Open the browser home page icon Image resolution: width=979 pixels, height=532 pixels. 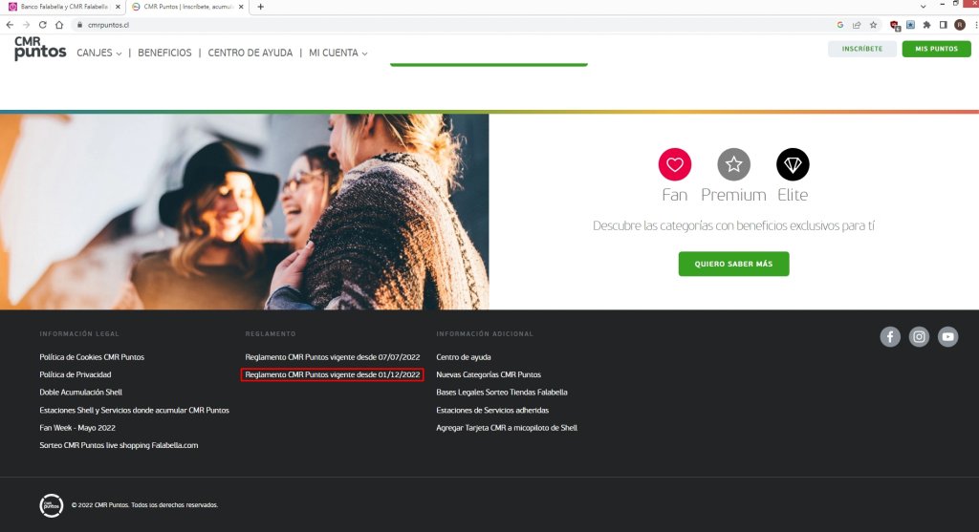pos(59,25)
